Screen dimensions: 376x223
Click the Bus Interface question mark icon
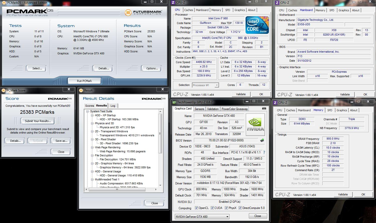click(264, 152)
